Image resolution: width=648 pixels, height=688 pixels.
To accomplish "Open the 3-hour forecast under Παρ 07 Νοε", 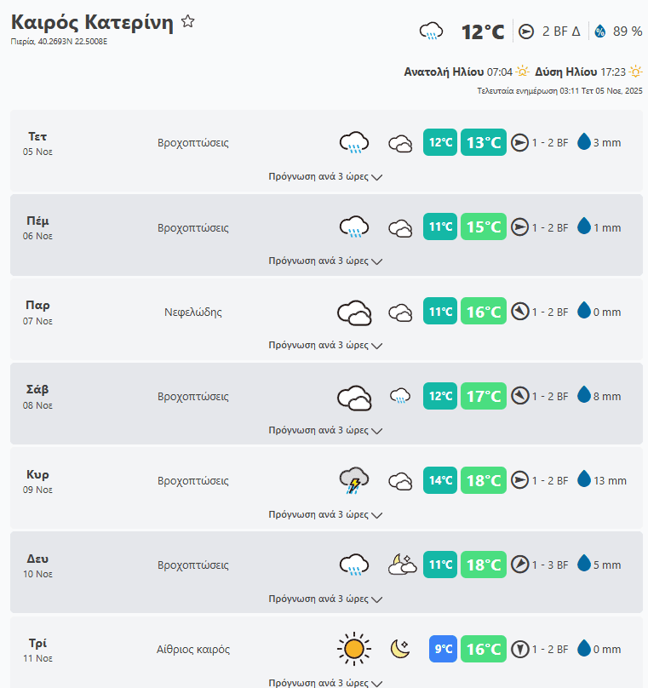I will 325,346.
